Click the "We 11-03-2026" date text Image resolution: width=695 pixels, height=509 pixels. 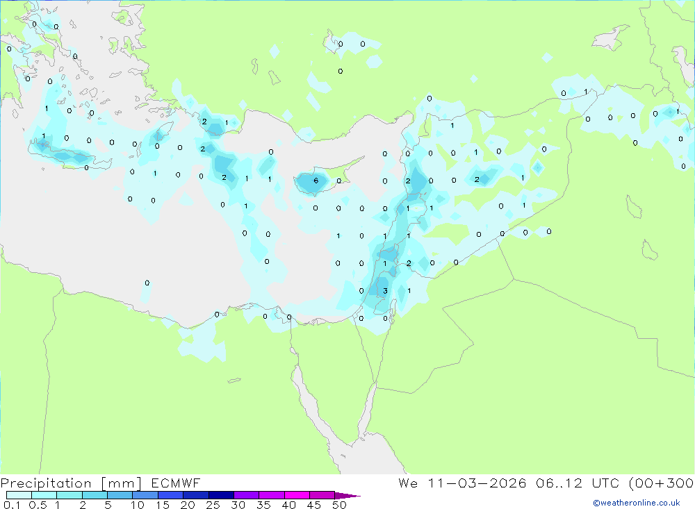click(462, 483)
